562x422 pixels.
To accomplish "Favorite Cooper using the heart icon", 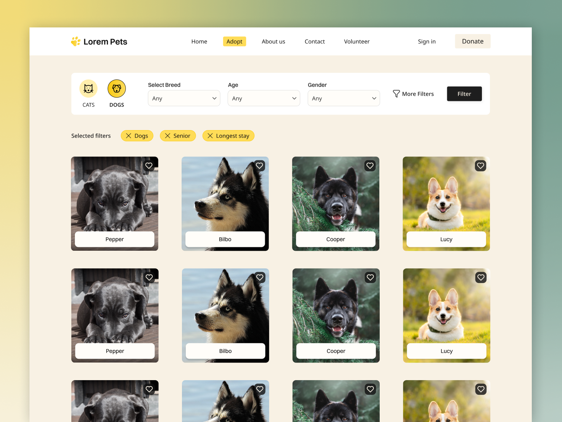I will click(x=370, y=166).
